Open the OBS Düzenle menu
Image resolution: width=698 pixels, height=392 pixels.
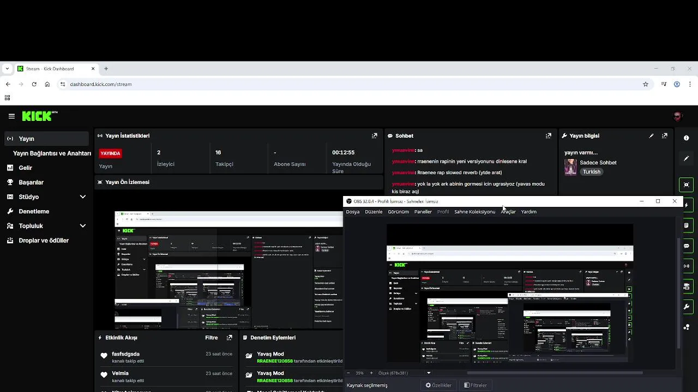pyautogui.click(x=374, y=212)
